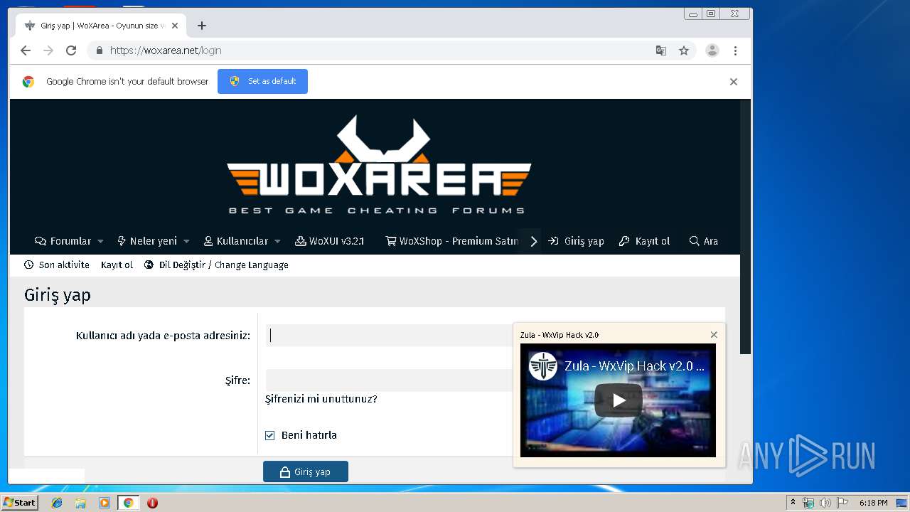Open Windows Explorer folder taskbar icon
Viewport: 910px width, 512px height.
point(80,503)
